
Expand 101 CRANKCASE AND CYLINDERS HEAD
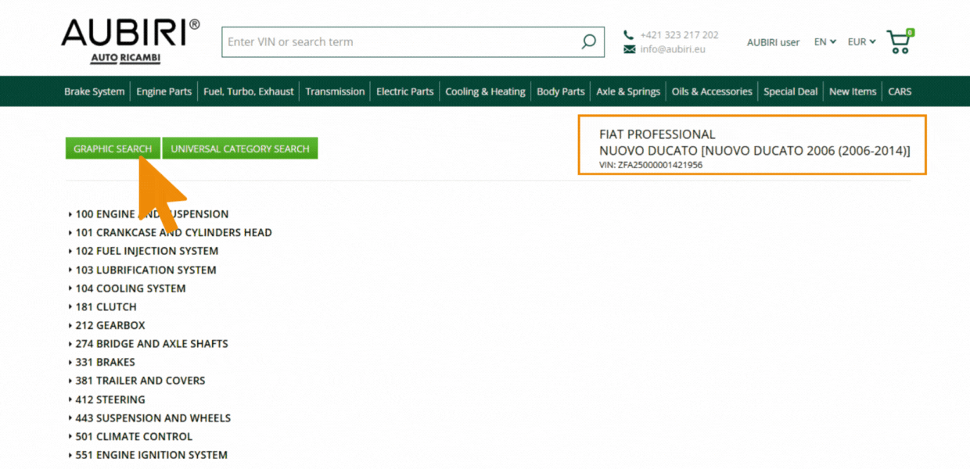point(170,232)
